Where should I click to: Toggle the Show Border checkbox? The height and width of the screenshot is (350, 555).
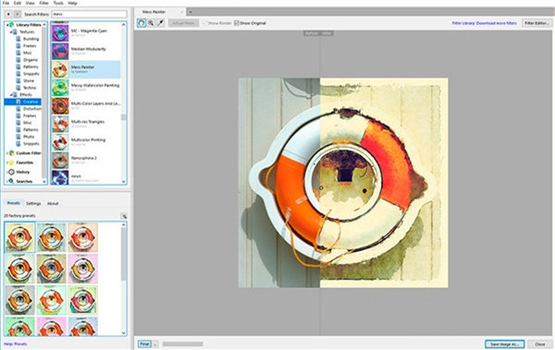pos(204,23)
